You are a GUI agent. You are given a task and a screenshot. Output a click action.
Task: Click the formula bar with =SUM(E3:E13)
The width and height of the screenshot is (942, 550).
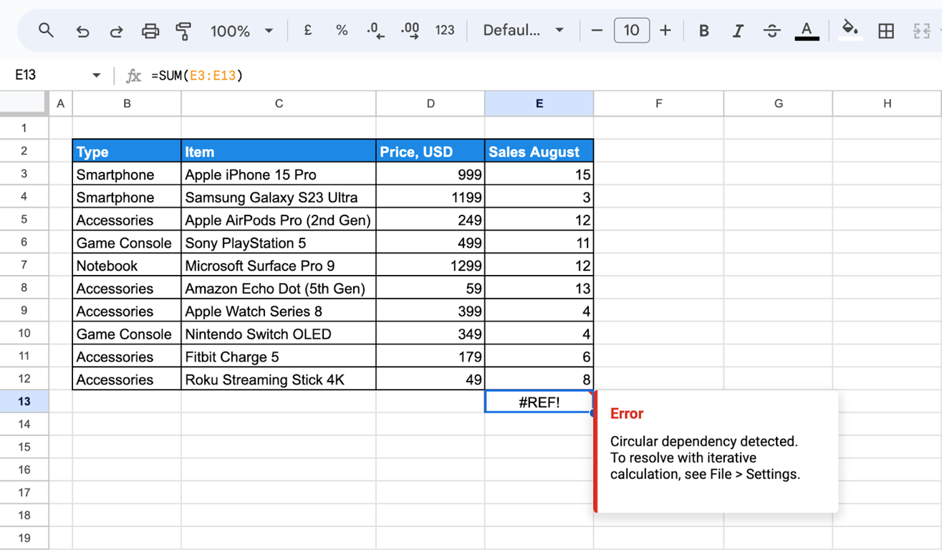pyautogui.click(x=544, y=75)
